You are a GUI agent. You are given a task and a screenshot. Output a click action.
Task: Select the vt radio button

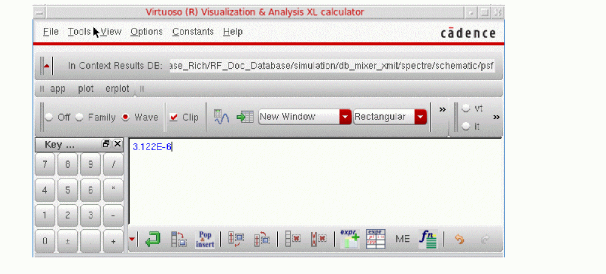(x=466, y=108)
